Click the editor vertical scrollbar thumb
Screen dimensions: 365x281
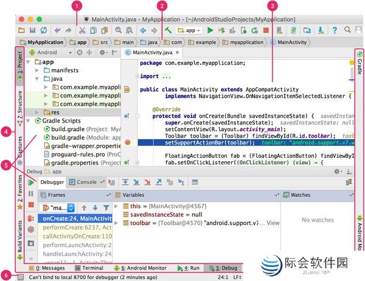pyautogui.click(x=352, y=74)
